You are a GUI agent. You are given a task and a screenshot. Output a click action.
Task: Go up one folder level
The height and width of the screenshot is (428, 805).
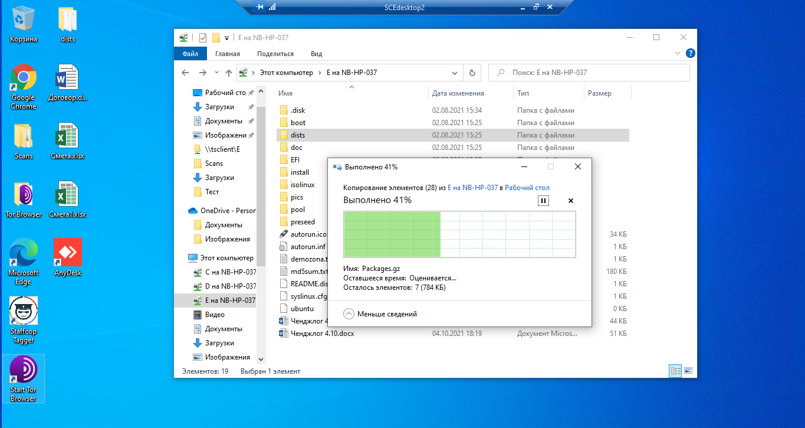(229, 73)
